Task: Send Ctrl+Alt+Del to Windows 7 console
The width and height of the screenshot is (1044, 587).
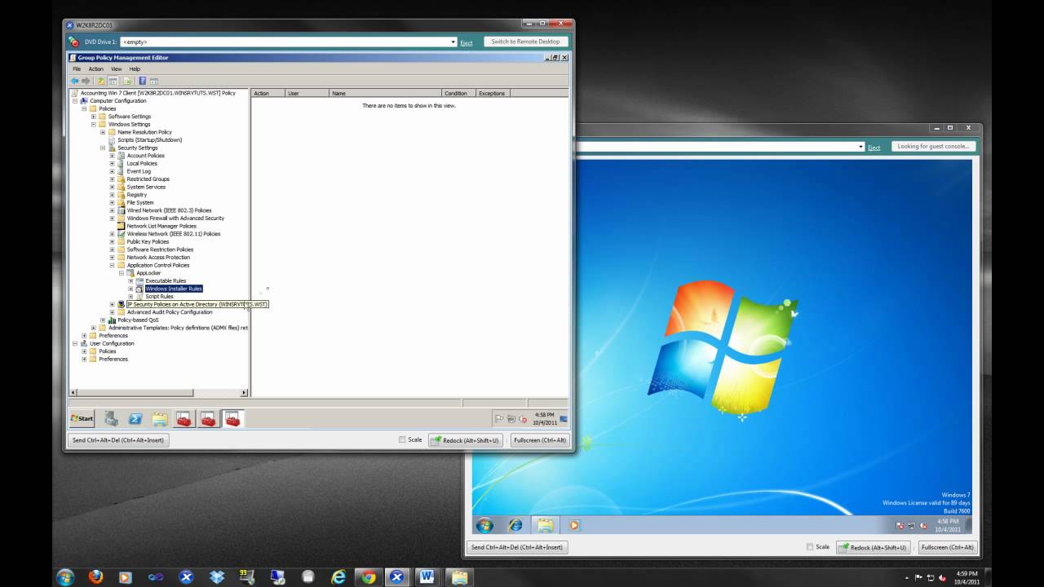Action: tap(518, 547)
